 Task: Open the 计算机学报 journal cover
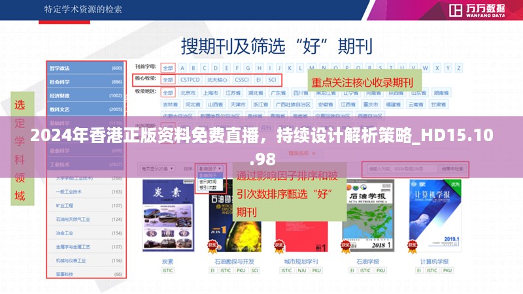pyautogui.click(x=435, y=216)
